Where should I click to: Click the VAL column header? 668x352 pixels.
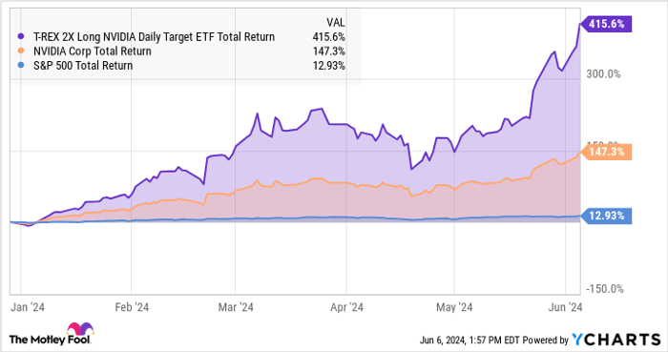click(336, 23)
